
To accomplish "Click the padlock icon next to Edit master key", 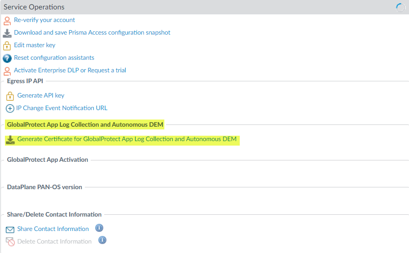I will (7, 45).
